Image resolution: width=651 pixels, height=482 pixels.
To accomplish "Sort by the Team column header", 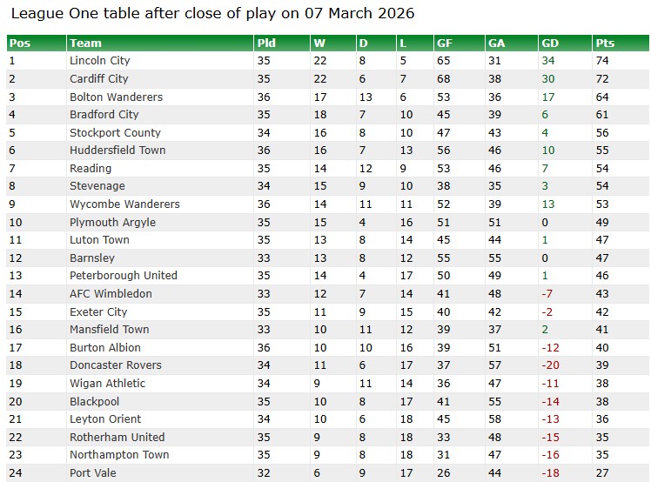I will [x=85, y=44].
